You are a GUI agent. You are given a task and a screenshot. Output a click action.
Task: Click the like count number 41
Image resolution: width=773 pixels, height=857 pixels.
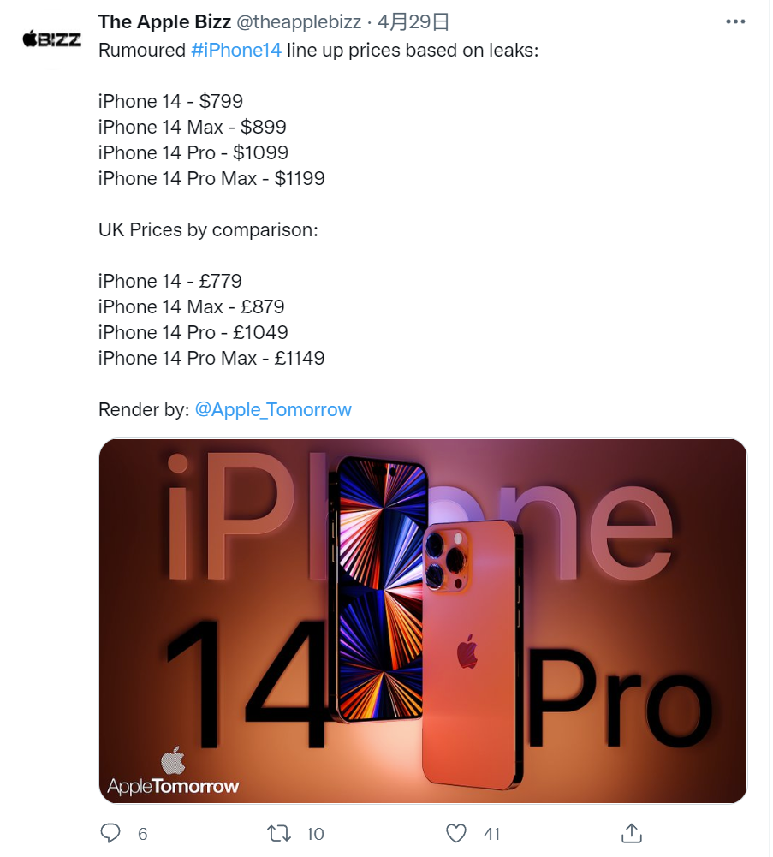tap(491, 834)
